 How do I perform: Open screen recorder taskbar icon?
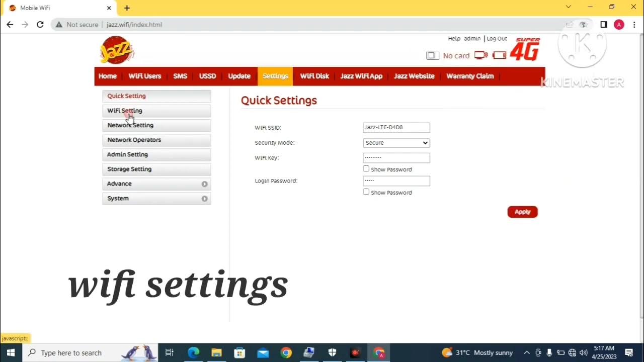click(355, 352)
